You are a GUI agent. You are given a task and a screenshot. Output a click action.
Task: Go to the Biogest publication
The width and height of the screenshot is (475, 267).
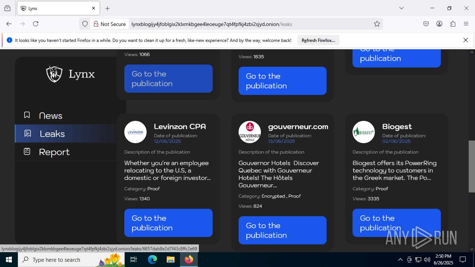397,223
